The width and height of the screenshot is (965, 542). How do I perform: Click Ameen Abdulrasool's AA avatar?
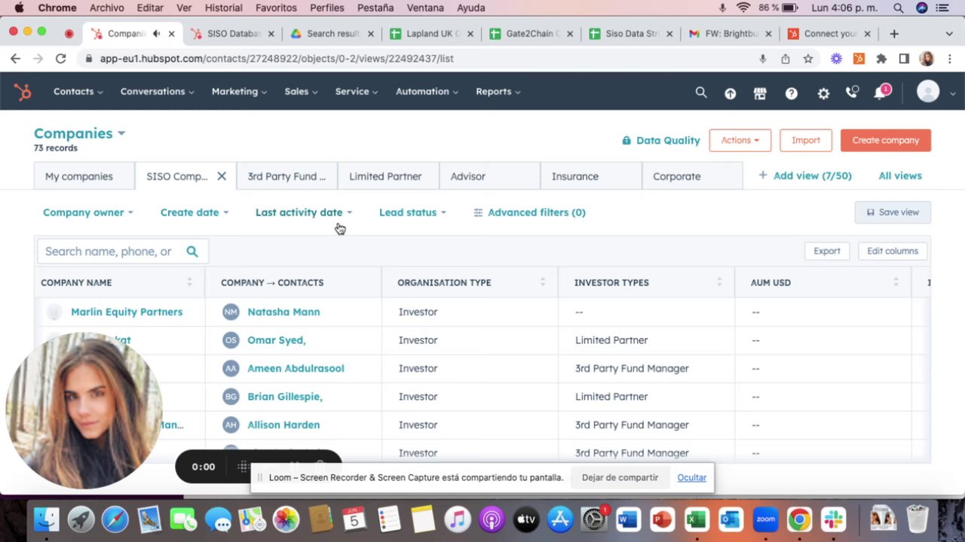click(231, 368)
